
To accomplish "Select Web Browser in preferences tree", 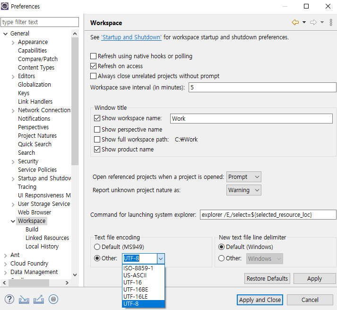I will point(35,213).
